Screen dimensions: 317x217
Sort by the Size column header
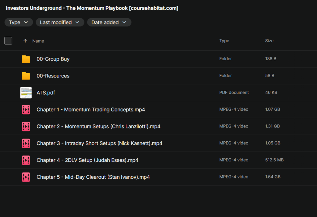point(269,41)
